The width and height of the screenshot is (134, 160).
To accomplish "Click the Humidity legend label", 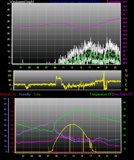I will [25, 94].
